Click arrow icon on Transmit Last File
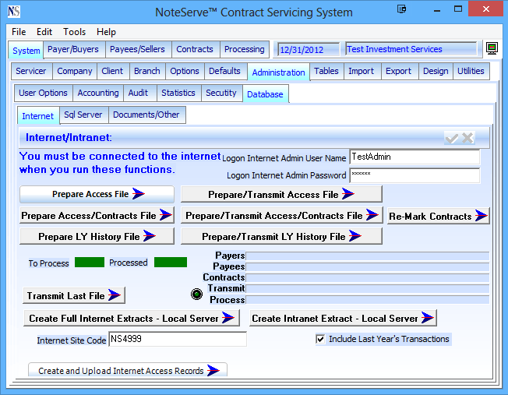Viewport: 508px width, 395px height. point(115,295)
